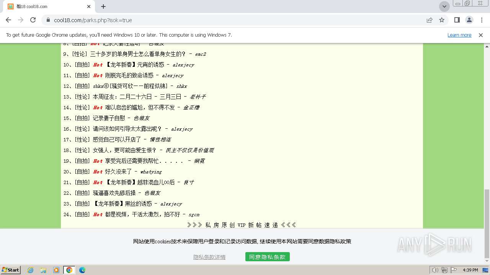Image resolution: width=490 pixels, height=275 pixels.
Task: Expand the tab search dropdown
Action: 444,6
